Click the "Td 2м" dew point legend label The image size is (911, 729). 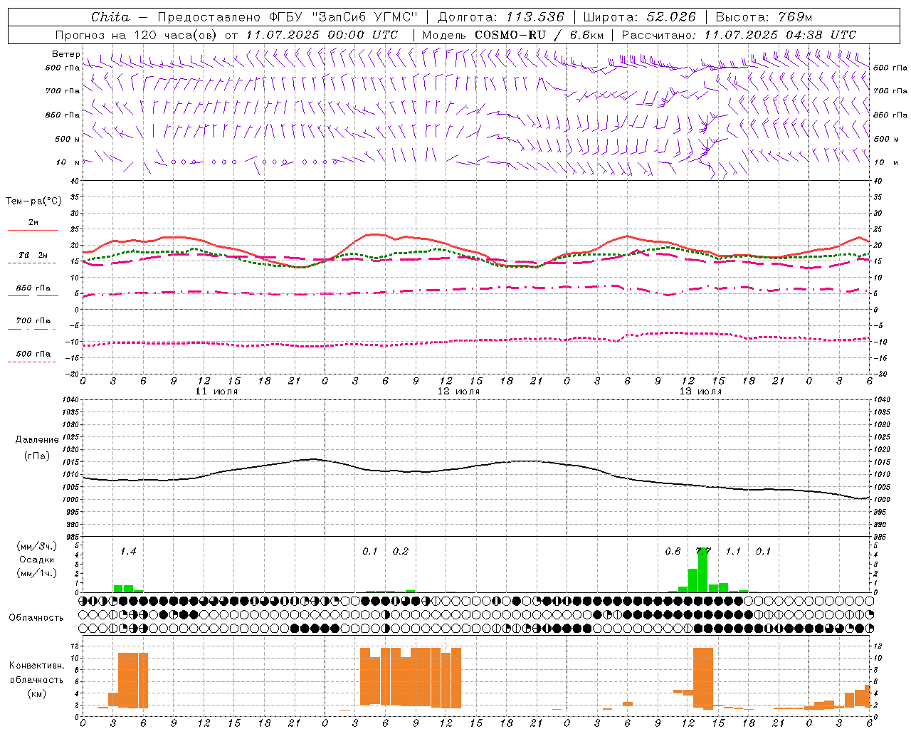33,255
